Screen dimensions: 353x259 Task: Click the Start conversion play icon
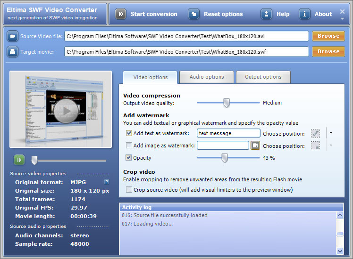click(x=121, y=14)
